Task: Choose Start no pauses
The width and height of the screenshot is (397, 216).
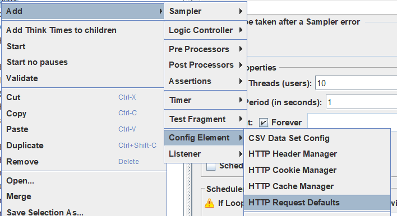Action: click(x=83, y=62)
